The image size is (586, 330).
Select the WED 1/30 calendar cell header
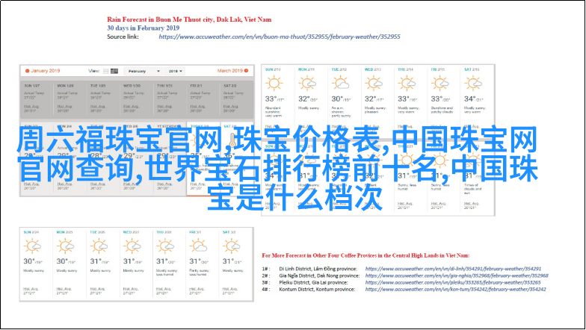(x=132, y=86)
